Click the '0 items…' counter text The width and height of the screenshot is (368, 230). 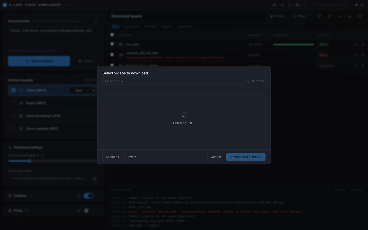258,81
